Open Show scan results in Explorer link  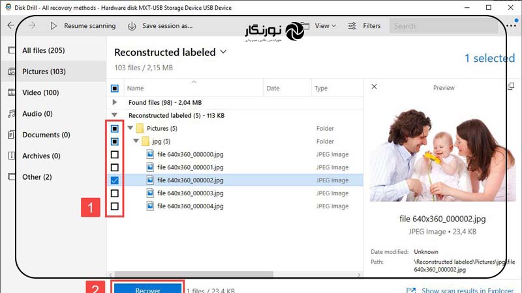pyautogui.click(x=467, y=290)
